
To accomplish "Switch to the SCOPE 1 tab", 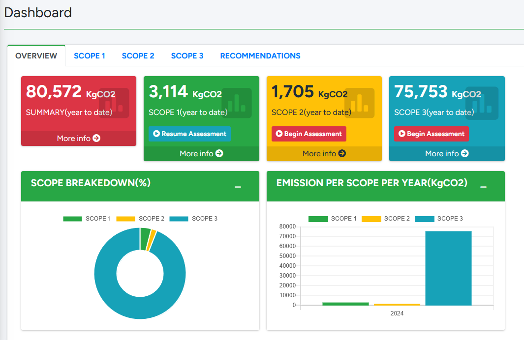I will click(90, 56).
